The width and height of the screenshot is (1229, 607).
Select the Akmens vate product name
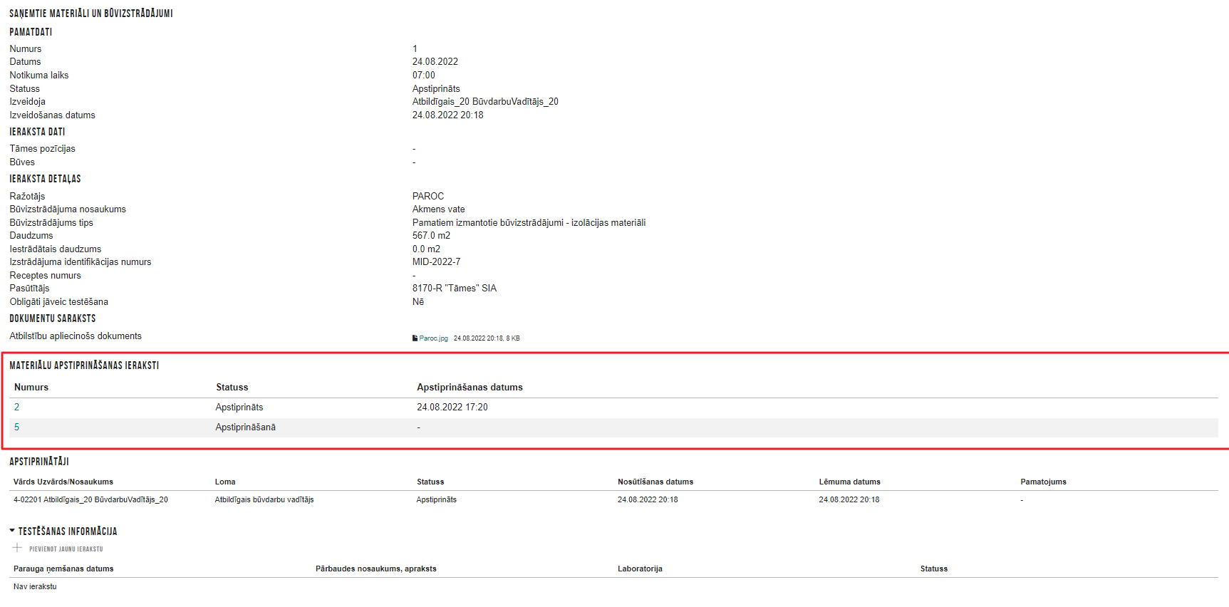point(439,209)
